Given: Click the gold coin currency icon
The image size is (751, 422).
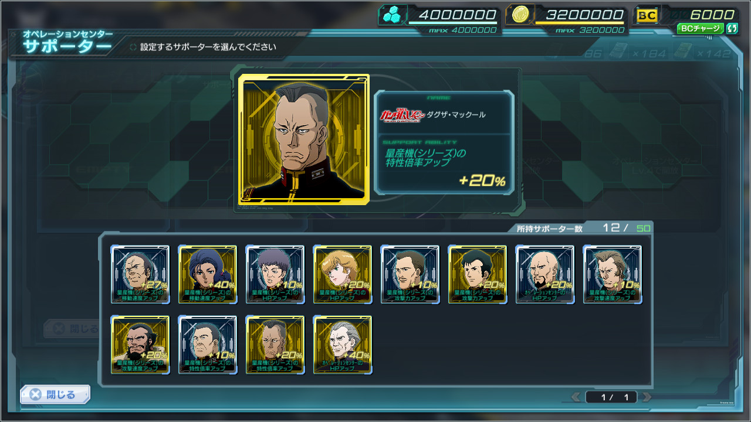Looking at the screenshot, I should click(519, 15).
